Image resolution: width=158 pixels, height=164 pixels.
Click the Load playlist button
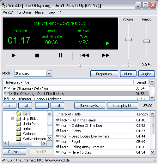[123, 106]
